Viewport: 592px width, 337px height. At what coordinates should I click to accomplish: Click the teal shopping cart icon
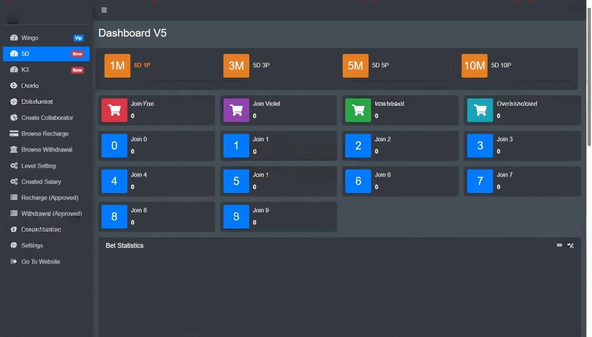coord(480,110)
